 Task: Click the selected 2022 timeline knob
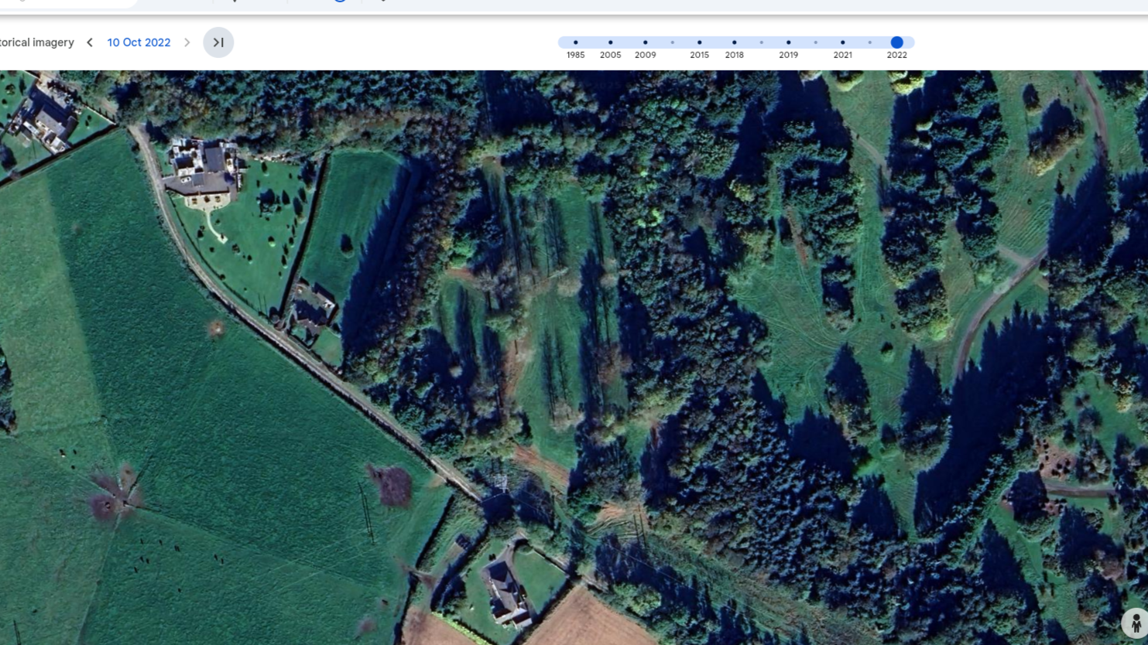pyautogui.click(x=896, y=43)
